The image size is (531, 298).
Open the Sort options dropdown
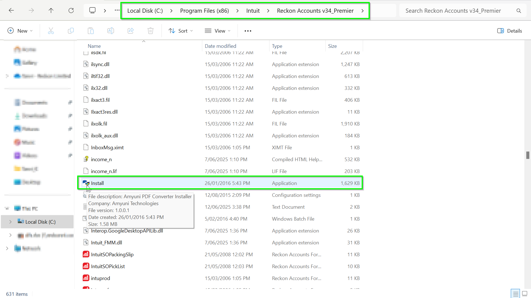point(181,31)
